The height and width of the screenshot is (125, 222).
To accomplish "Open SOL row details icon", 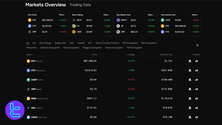I will coord(190,108).
